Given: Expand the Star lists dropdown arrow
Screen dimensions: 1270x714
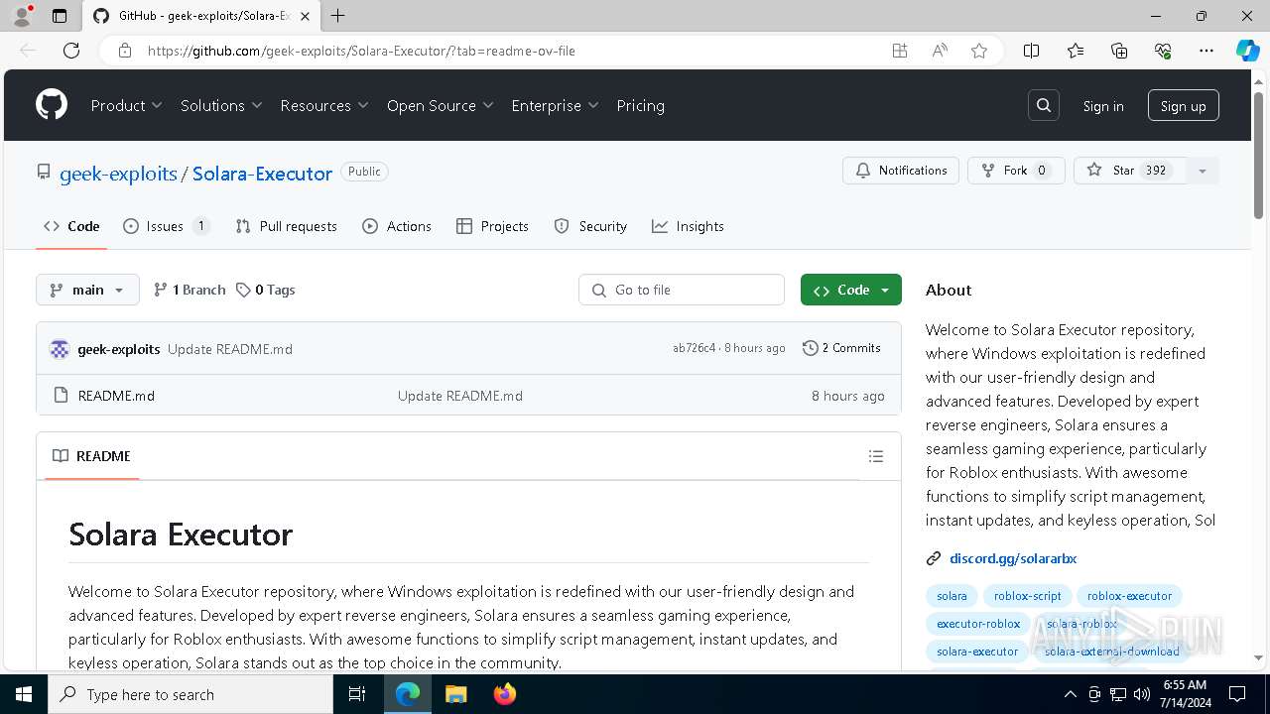Looking at the screenshot, I should (1203, 171).
